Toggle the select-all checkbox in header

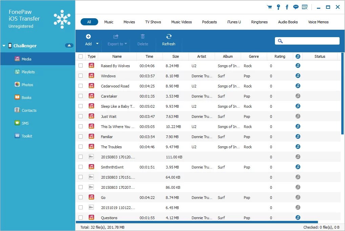pyautogui.click(x=81, y=56)
